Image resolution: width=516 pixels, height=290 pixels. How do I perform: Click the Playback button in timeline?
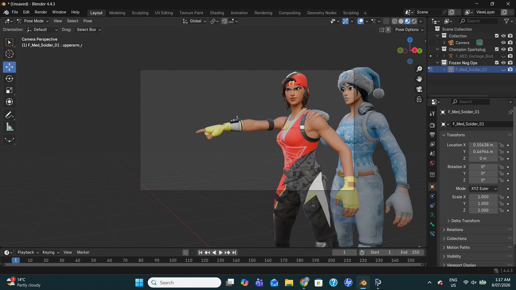[28, 252]
